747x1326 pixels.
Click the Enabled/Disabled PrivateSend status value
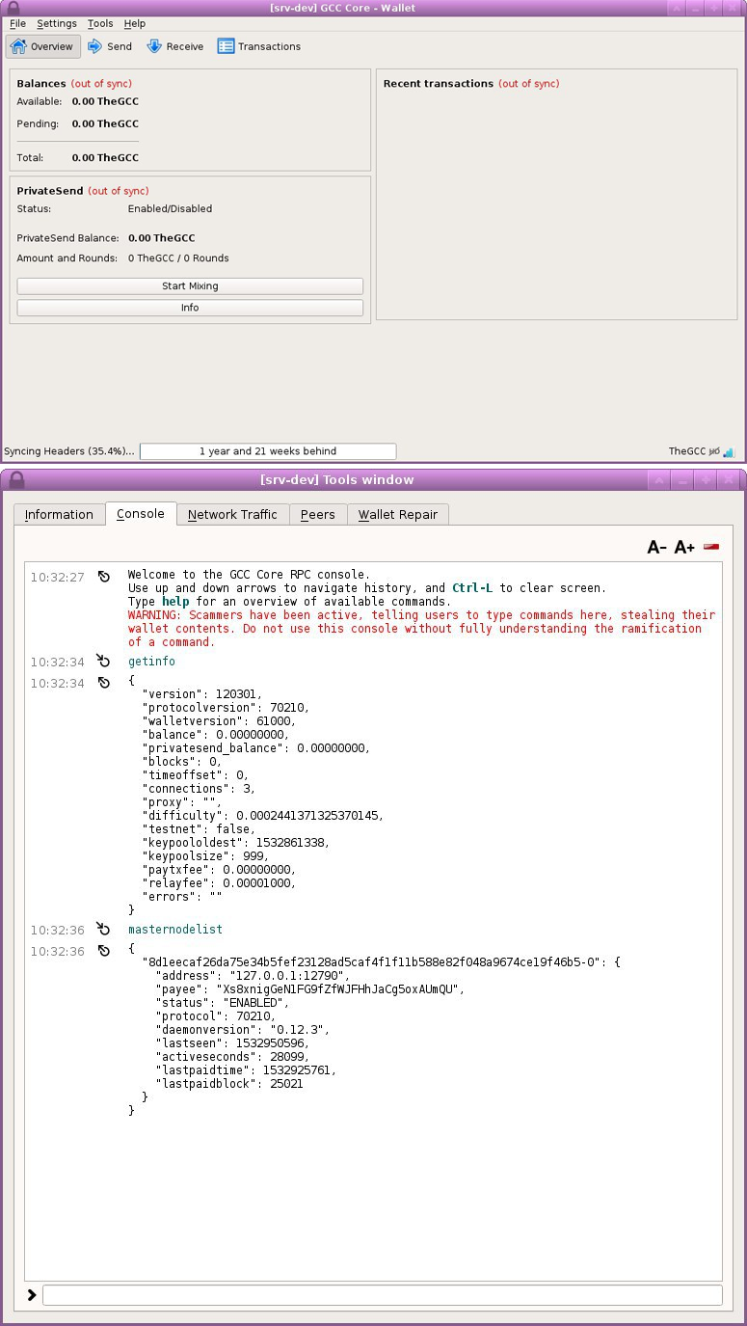click(170, 209)
